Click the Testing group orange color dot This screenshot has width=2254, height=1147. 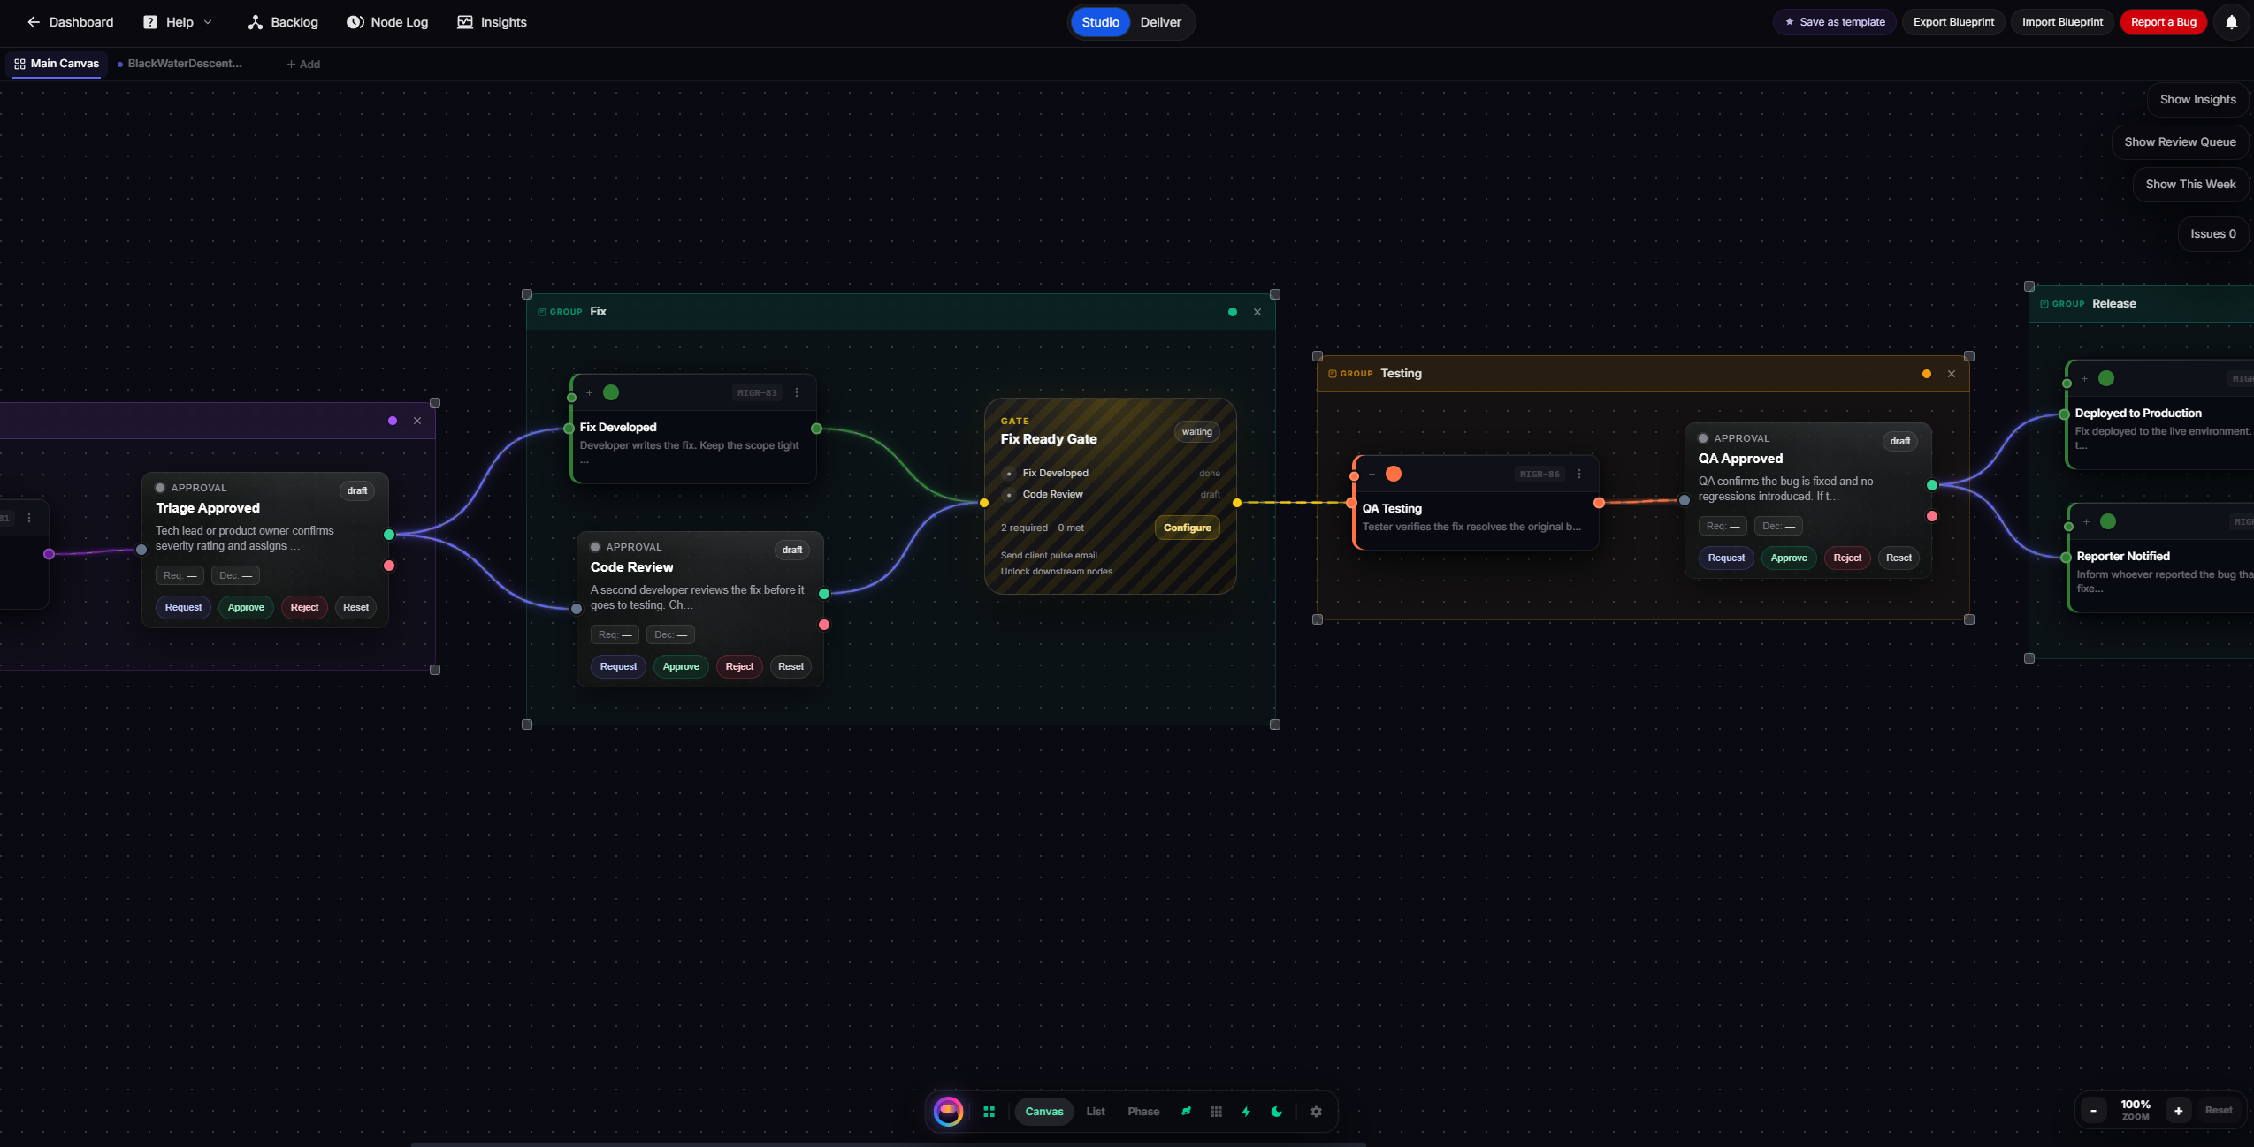coord(1927,374)
